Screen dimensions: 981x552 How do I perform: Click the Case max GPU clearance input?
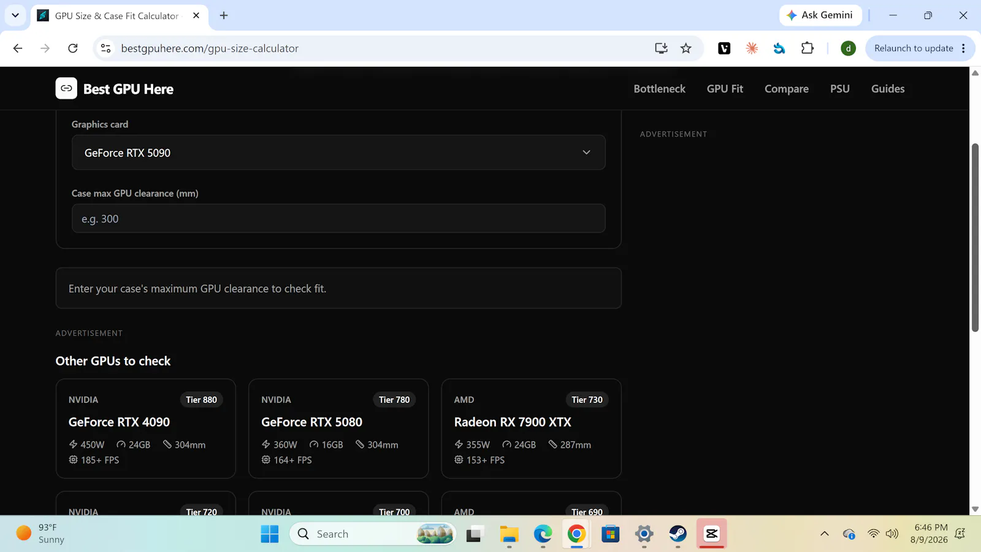point(338,218)
